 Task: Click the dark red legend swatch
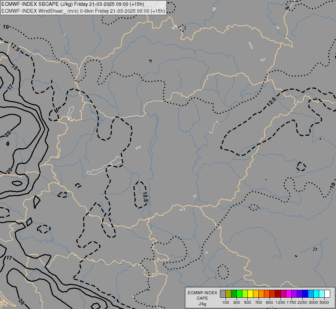(278, 294)
